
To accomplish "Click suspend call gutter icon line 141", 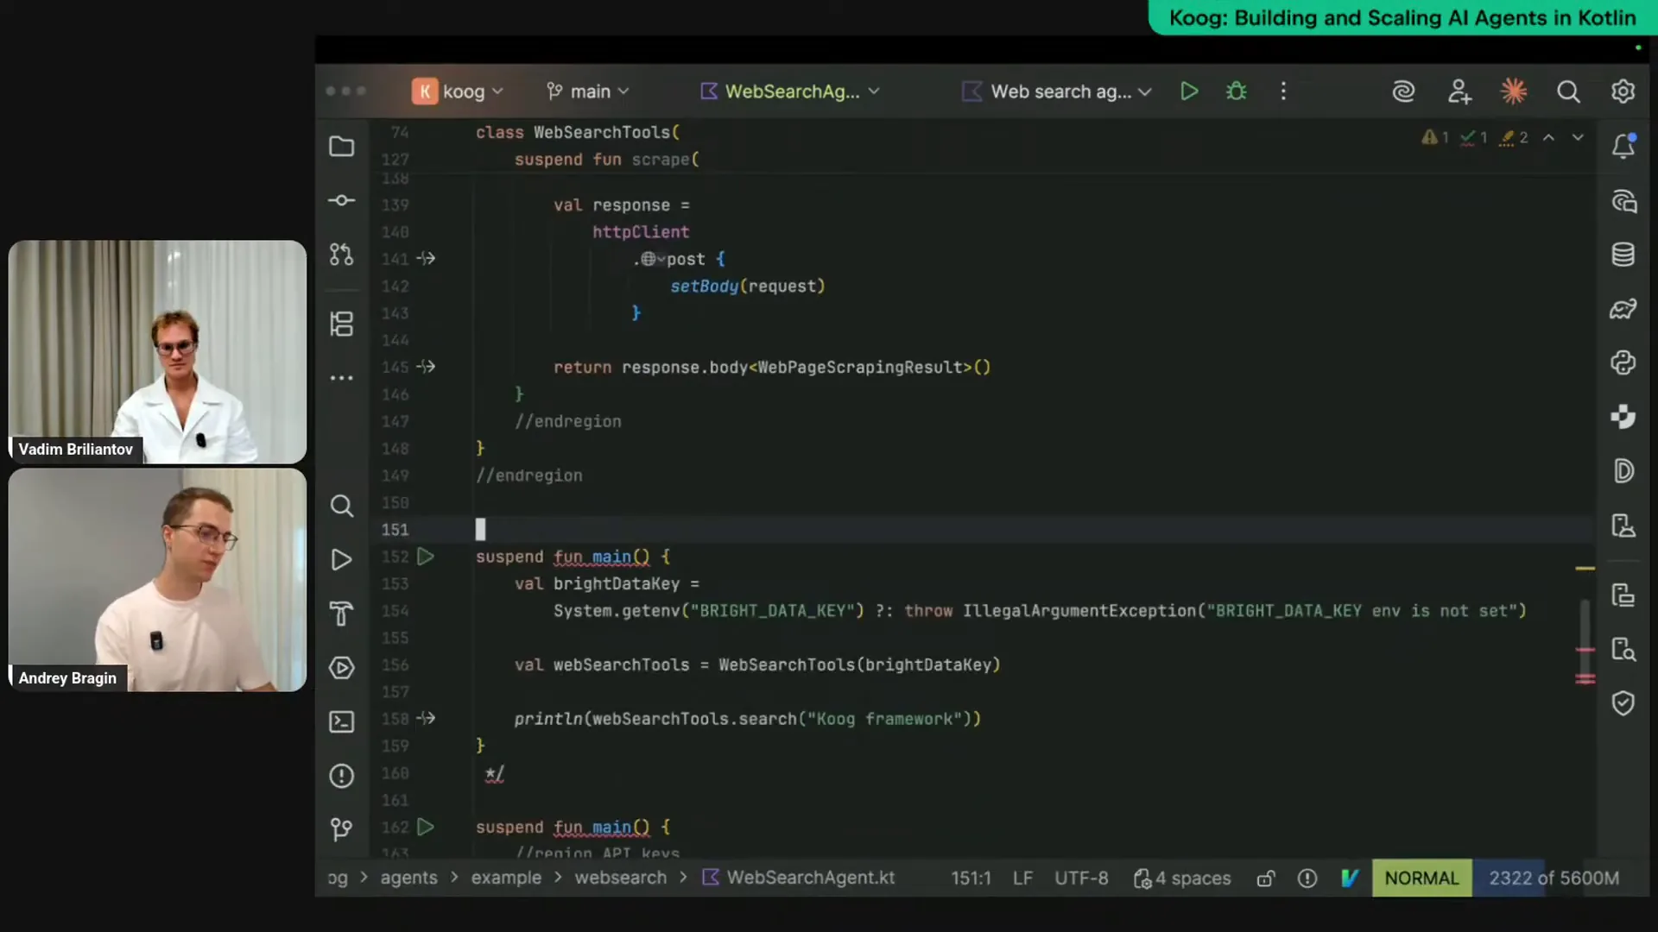I will pos(426,258).
